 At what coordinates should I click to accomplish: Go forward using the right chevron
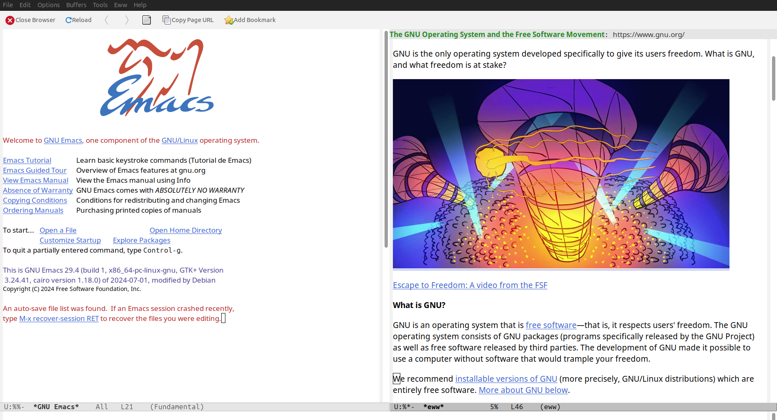127,20
